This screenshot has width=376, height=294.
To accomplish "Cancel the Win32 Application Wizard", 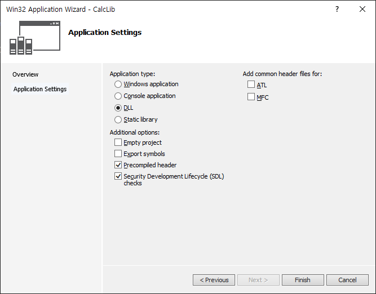I will click(347, 280).
